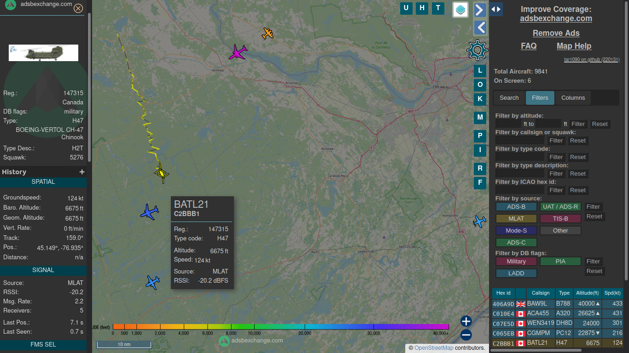Toggle the I map option
The height and width of the screenshot is (353, 629).
(x=480, y=150)
